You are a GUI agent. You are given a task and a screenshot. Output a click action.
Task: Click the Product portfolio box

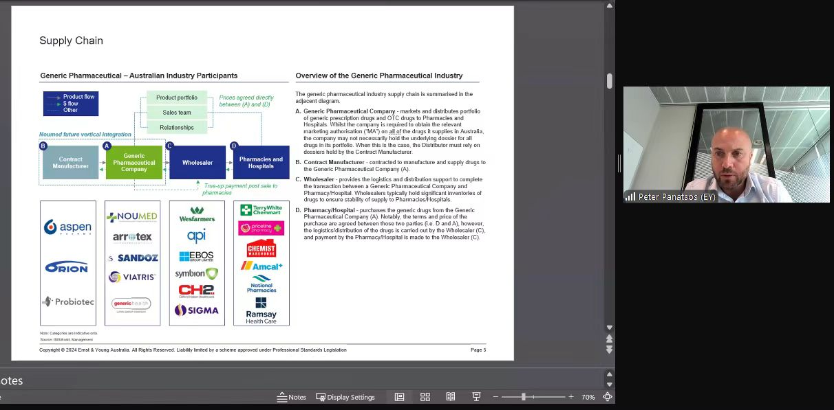177,98
